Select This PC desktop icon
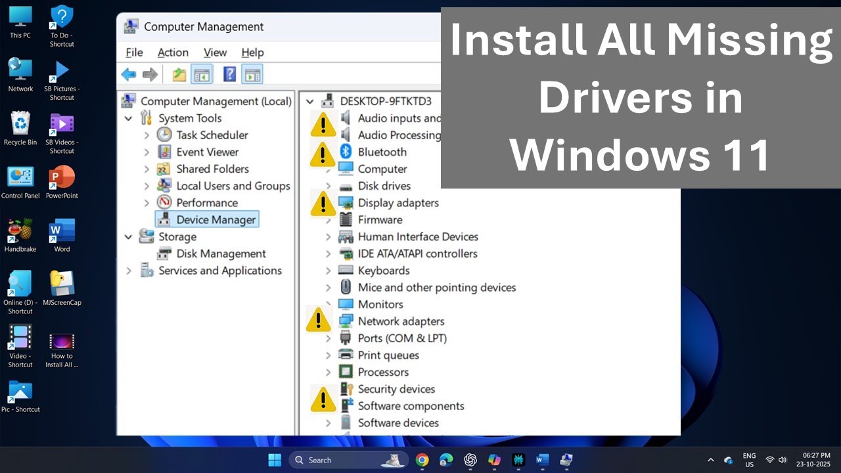The height and width of the screenshot is (473, 841). [20, 22]
